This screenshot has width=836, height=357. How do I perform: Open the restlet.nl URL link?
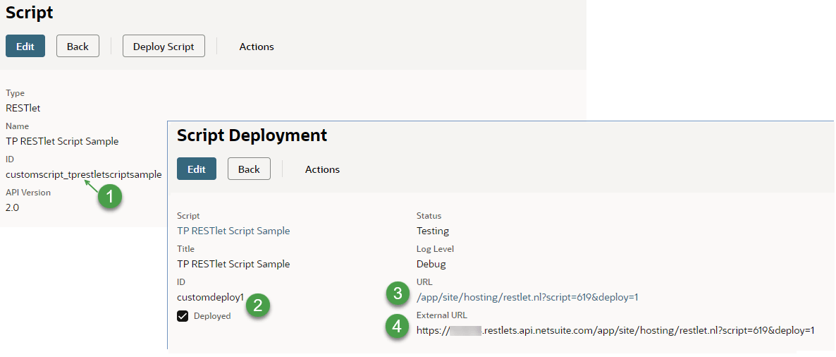coord(527,297)
